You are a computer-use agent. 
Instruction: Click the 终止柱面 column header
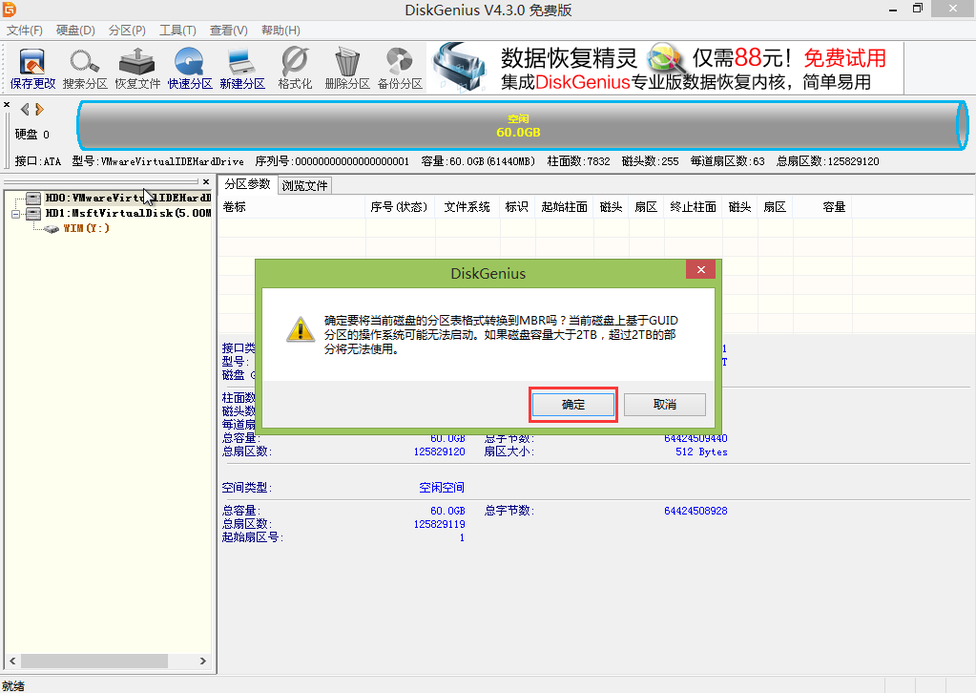693,207
